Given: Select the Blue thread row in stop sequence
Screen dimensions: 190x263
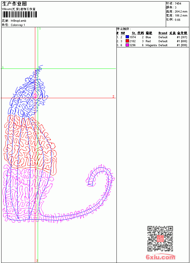Looking at the screenshot, I should click(x=152, y=37).
